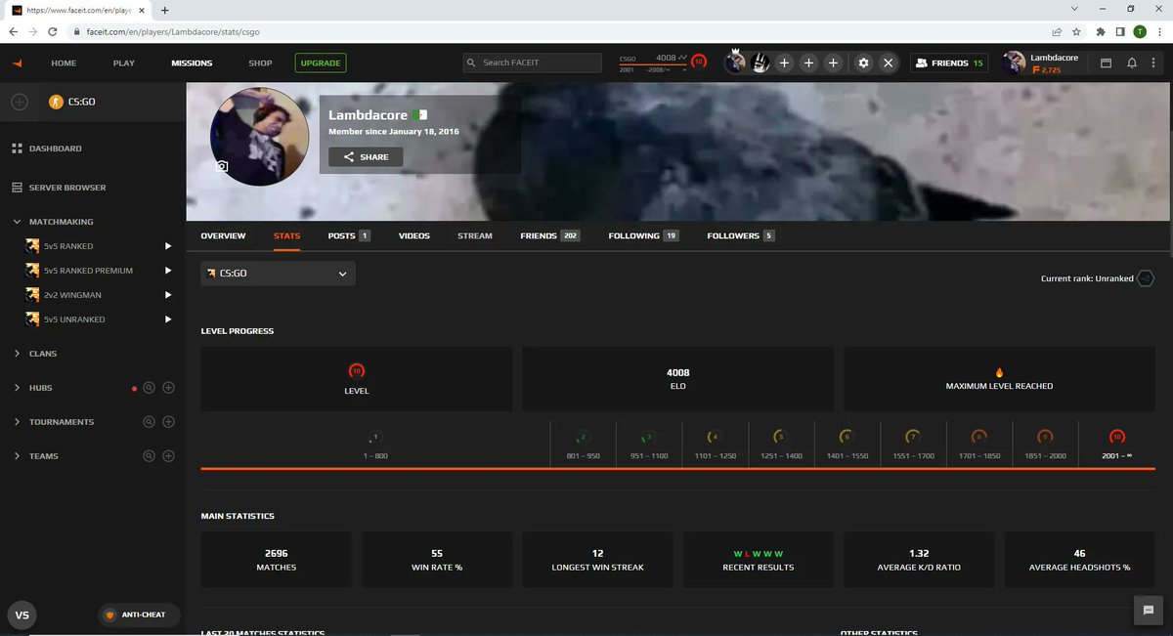Reload the page in Chrome
1173x636 pixels.
[55, 31]
